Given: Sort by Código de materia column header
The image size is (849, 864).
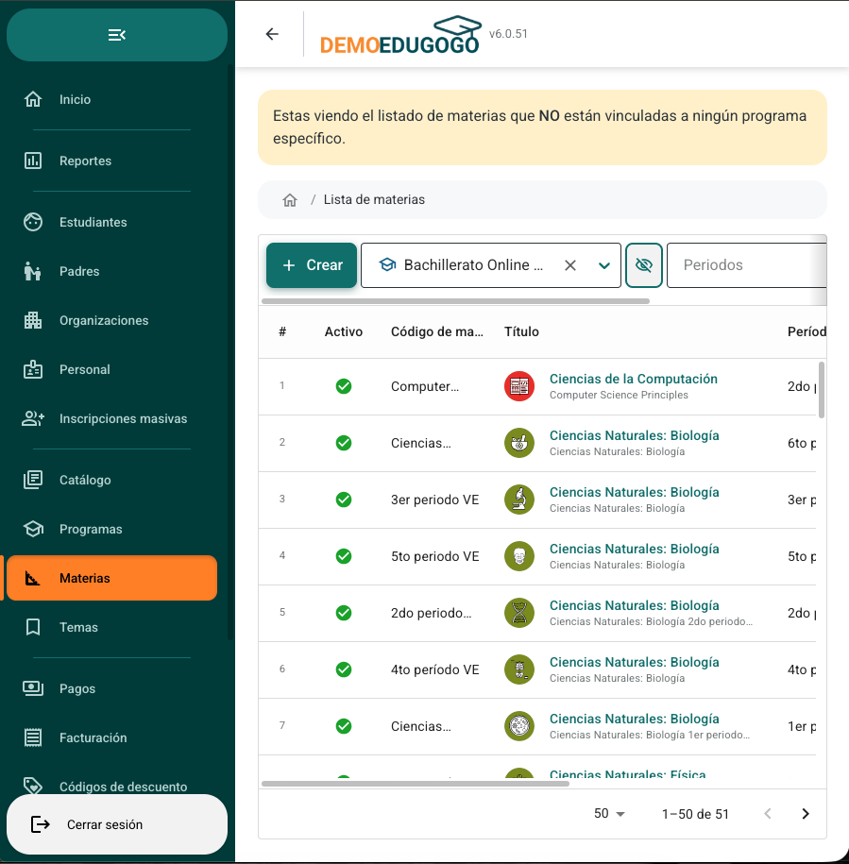Looking at the screenshot, I should point(437,331).
